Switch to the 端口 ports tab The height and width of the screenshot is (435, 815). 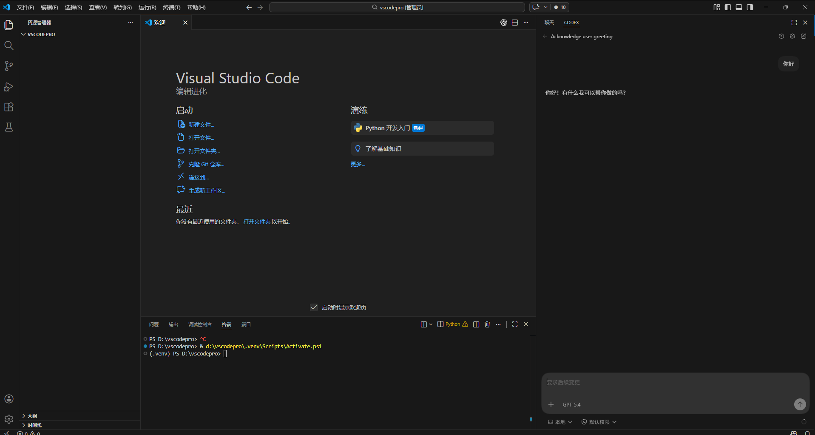(246, 324)
